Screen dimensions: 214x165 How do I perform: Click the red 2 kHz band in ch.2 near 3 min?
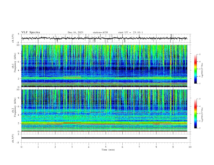72,123
